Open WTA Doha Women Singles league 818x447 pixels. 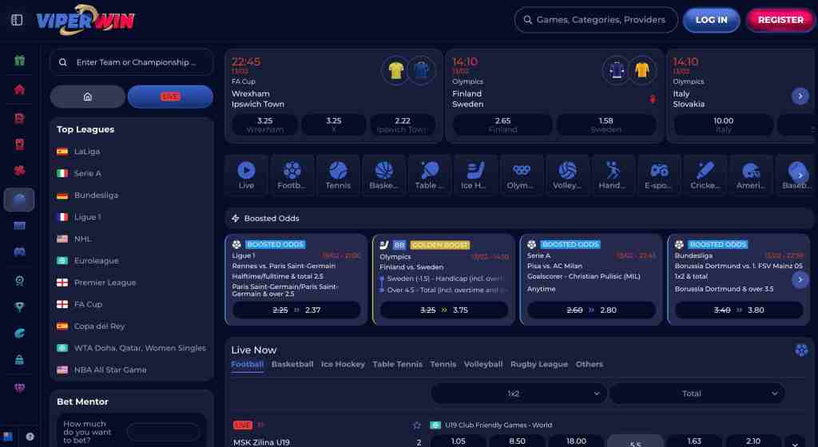(x=132, y=348)
